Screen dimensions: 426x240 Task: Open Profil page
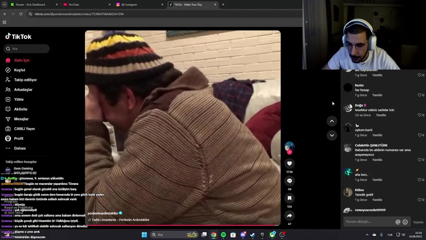click(19, 138)
